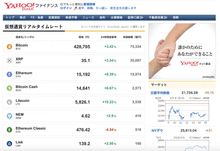This screenshot has width=220, height=151.
Task: Click the orange Bitcoin coin icon
Action: pos(9,47)
